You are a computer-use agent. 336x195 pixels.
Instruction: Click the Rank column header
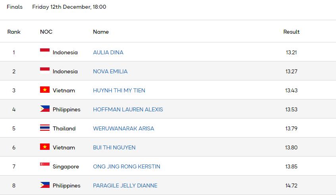(14, 32)
